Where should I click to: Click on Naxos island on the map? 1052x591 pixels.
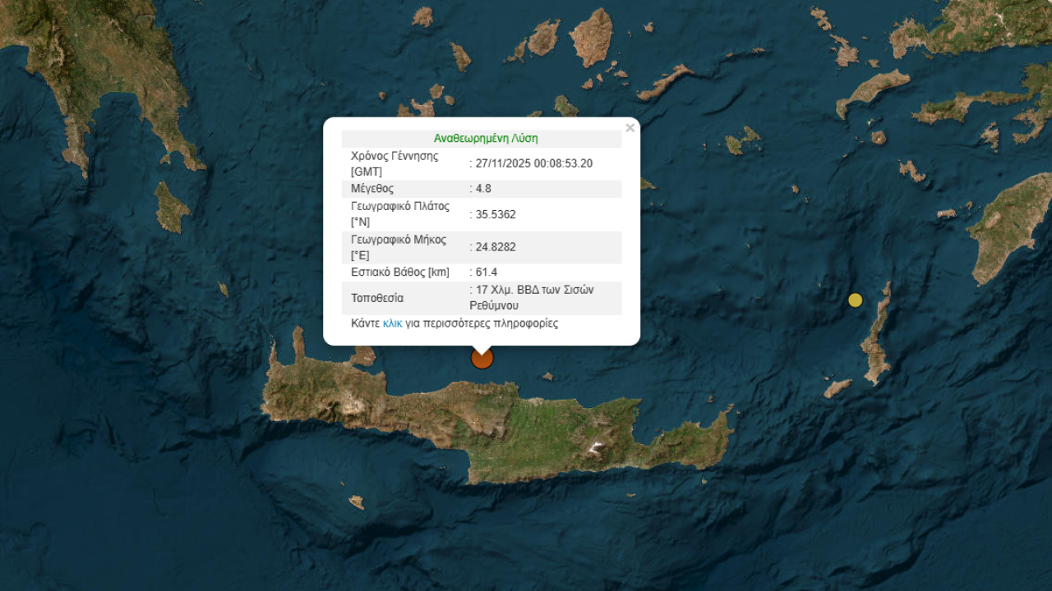coord(592,37)
